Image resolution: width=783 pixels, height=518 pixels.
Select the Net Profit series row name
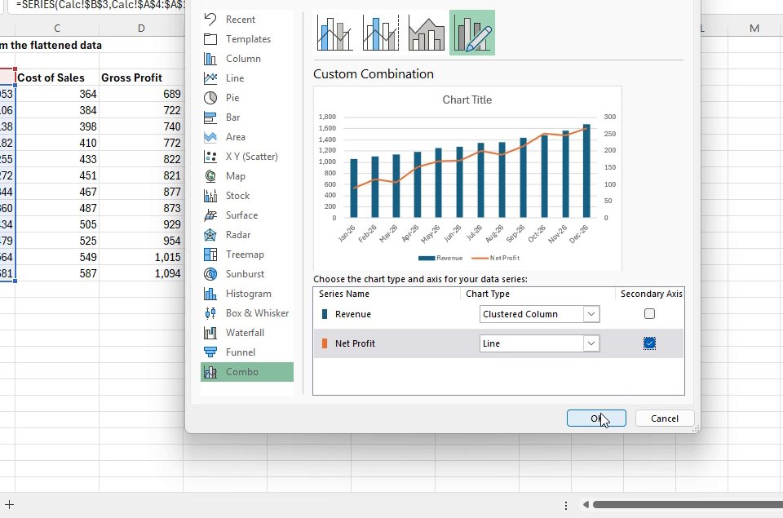tap(355, 343)
